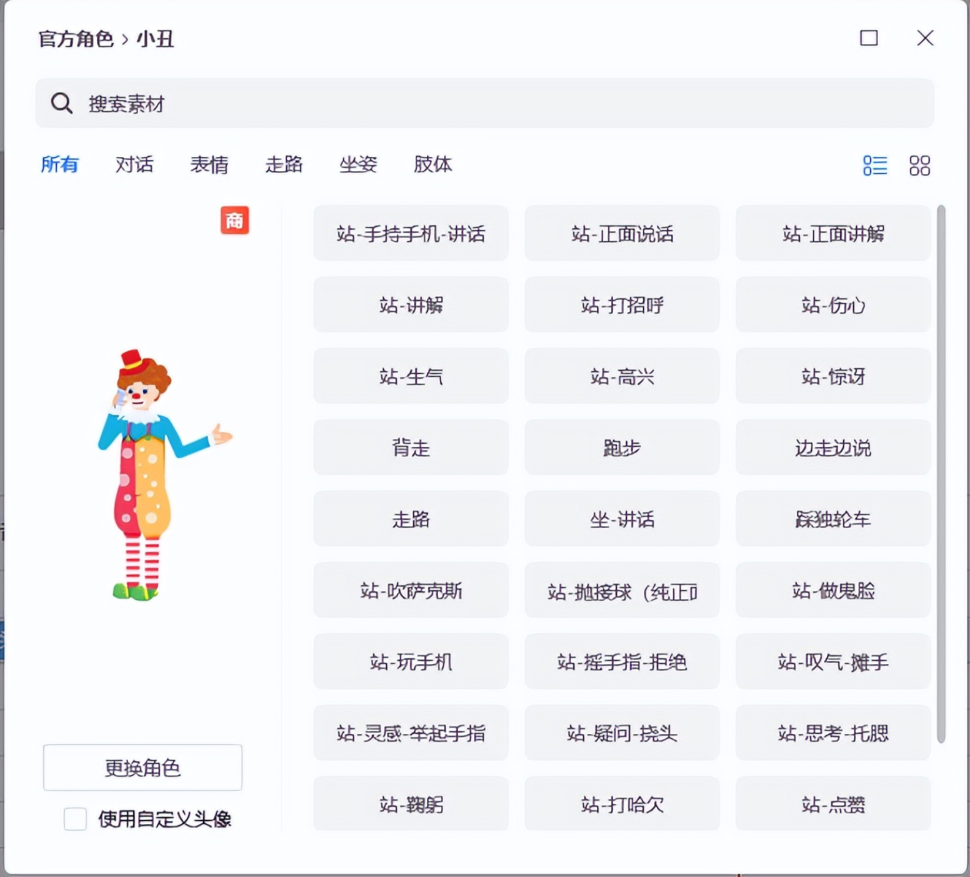
Task: Open the 坐姿 category tab
Action: [x=358, y=165]
